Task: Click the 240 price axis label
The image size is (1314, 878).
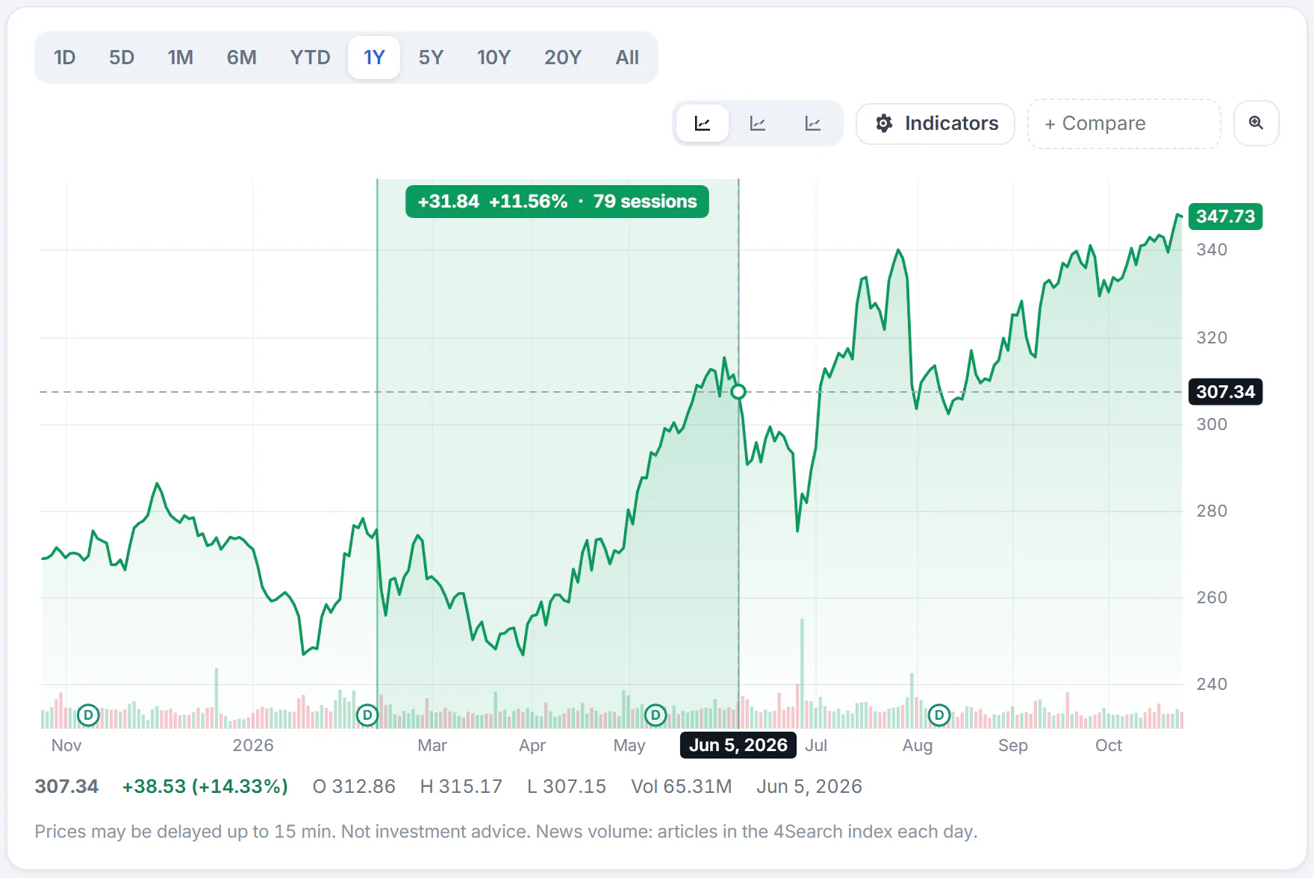Action: pos(1212,685)
